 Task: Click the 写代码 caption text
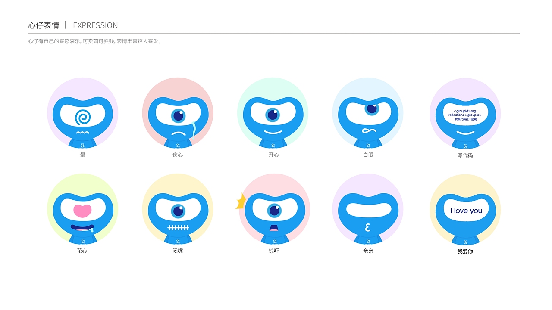[x=465, y=155]
